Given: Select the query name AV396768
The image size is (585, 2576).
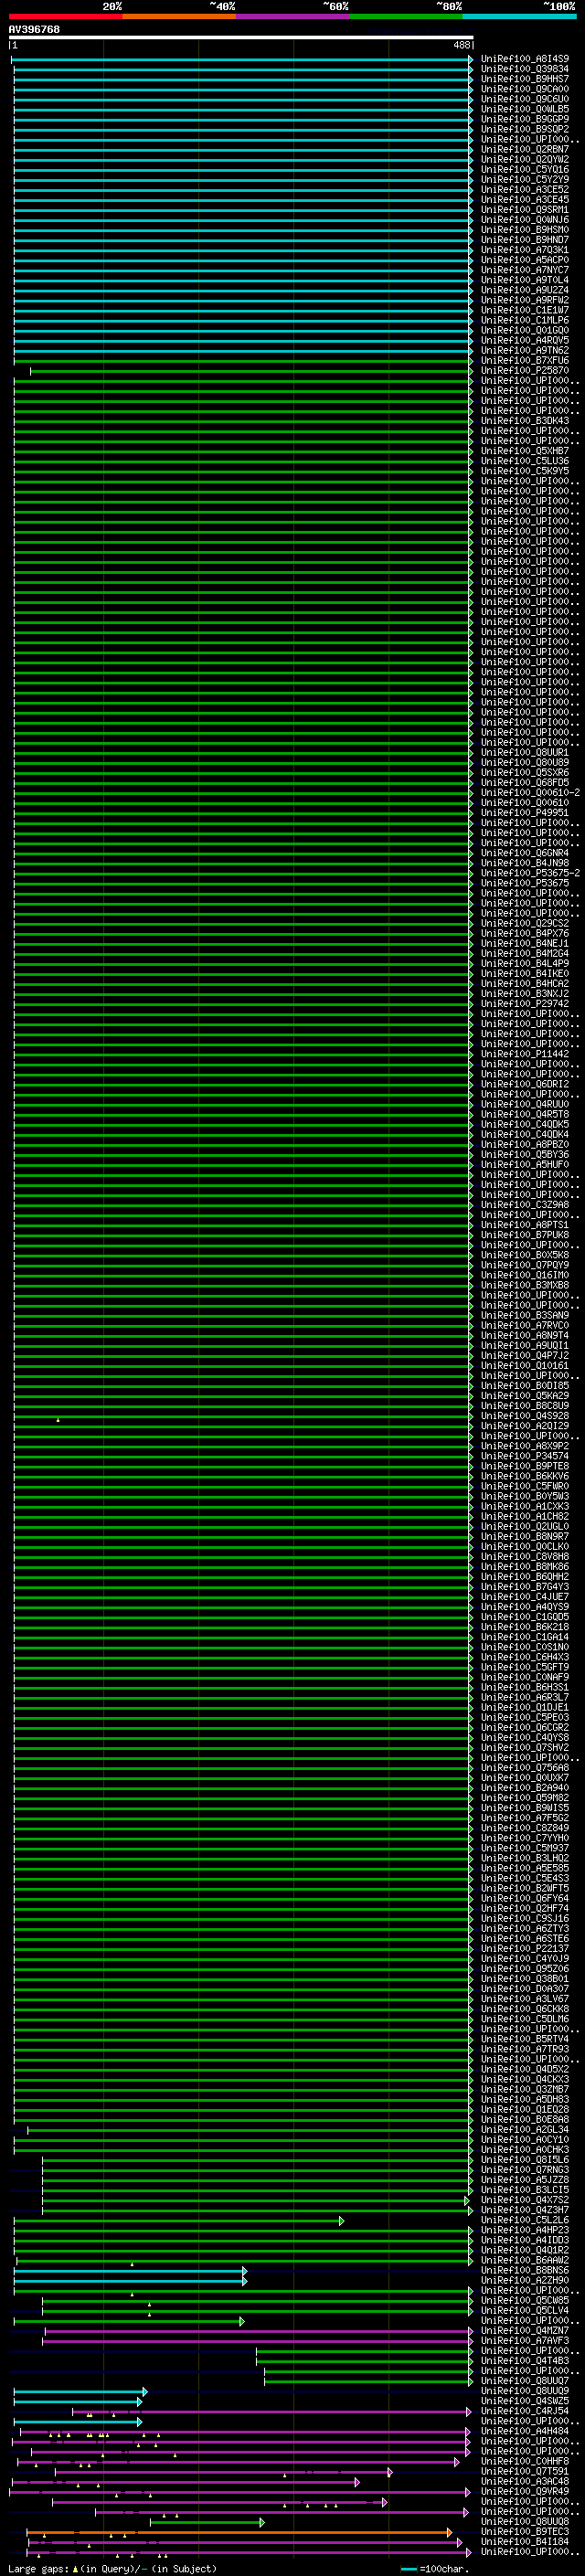Looking at the screenshot, I should tap(34, 29).
